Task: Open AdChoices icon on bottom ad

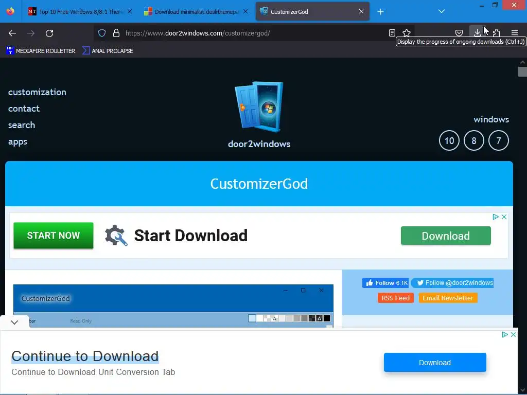Action: click(x=504, y=334)
